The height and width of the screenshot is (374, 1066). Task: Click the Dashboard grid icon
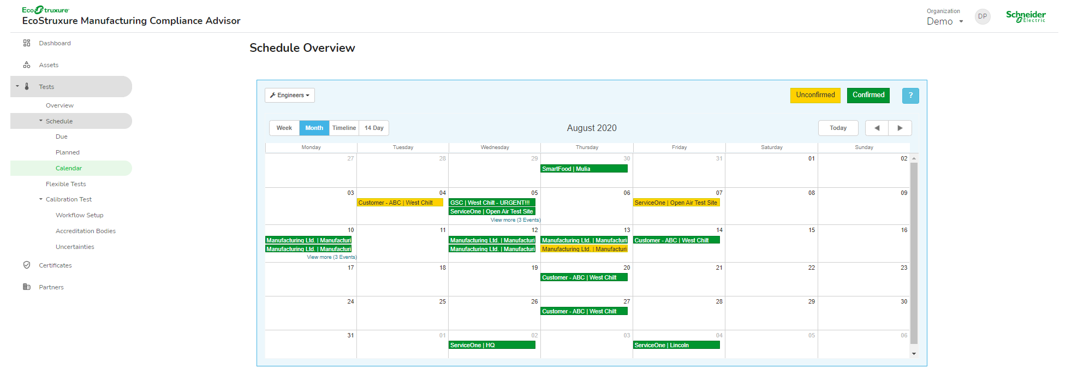pyautogui.click(x=26, y=43)
